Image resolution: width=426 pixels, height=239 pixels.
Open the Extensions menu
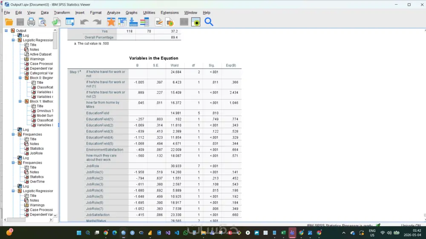[x=170, y=12]
